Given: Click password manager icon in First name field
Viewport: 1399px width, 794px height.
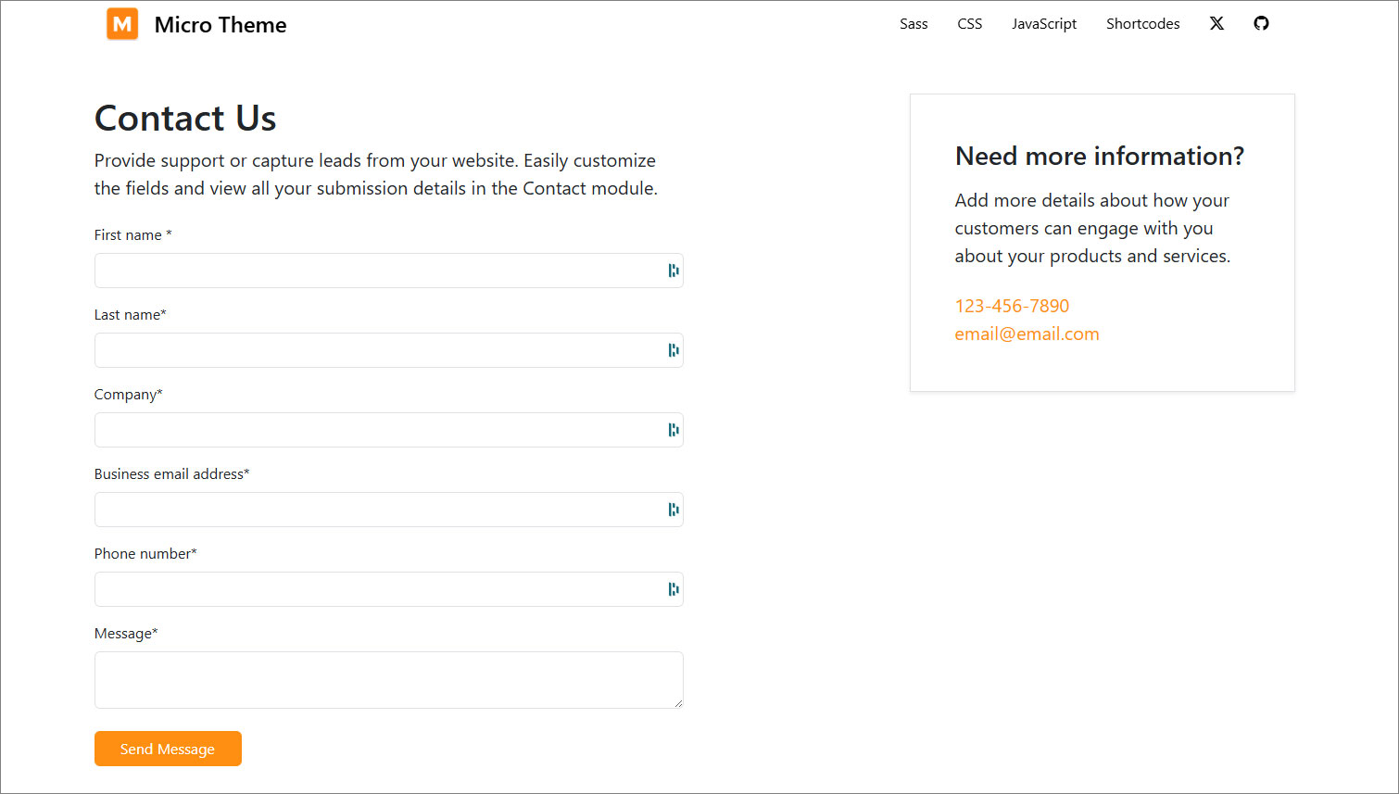Looking at the screenshot, I should (674, 271).
